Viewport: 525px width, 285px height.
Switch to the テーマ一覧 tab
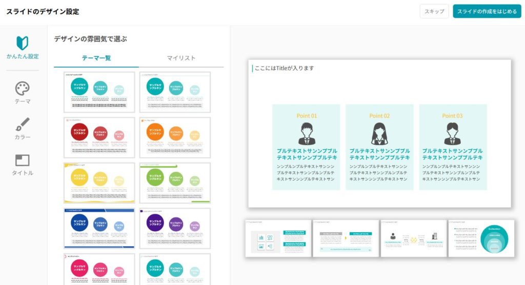pyautogui.click(x=96, y=58)
